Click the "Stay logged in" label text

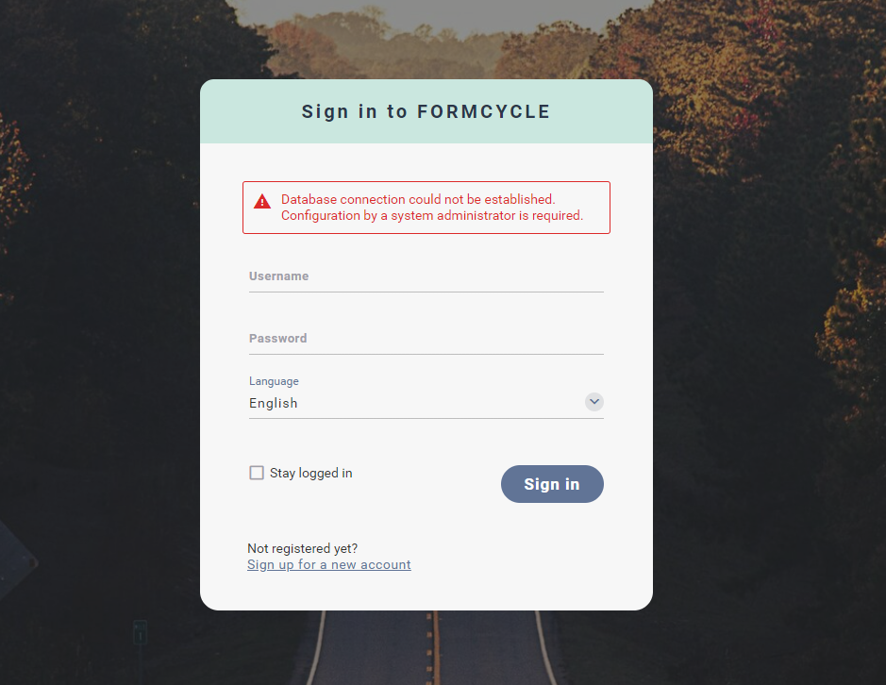(311, 474)
